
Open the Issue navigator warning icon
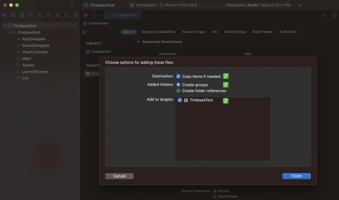tap(40, 15)
